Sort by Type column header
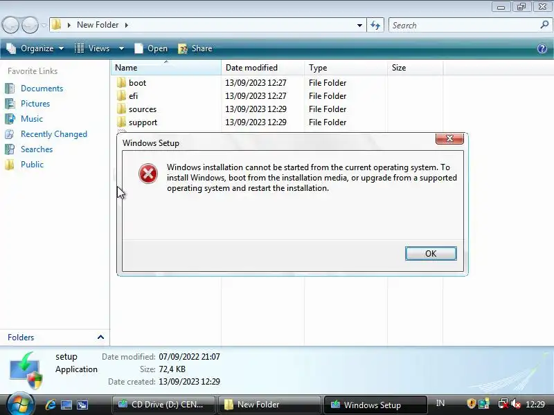This screenshot has height=415, width=554. pyautogui.click(x=346, y=67)
